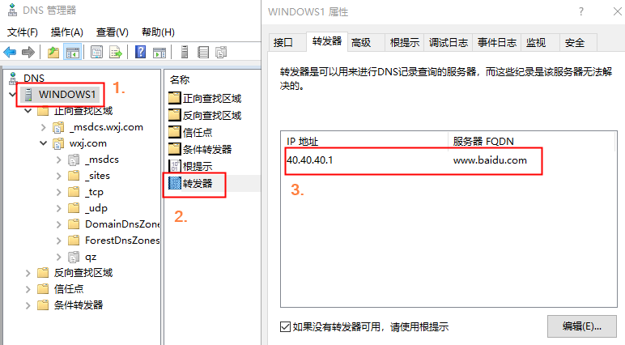This screenshot has height=345, width=625.
Task: Expand the 反向查找区域 tree node
Action: click(28, 273)
